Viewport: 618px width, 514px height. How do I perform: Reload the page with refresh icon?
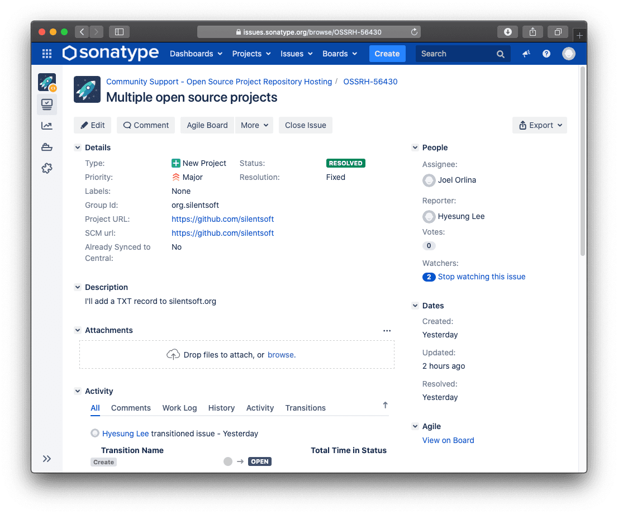coord(414,32)
